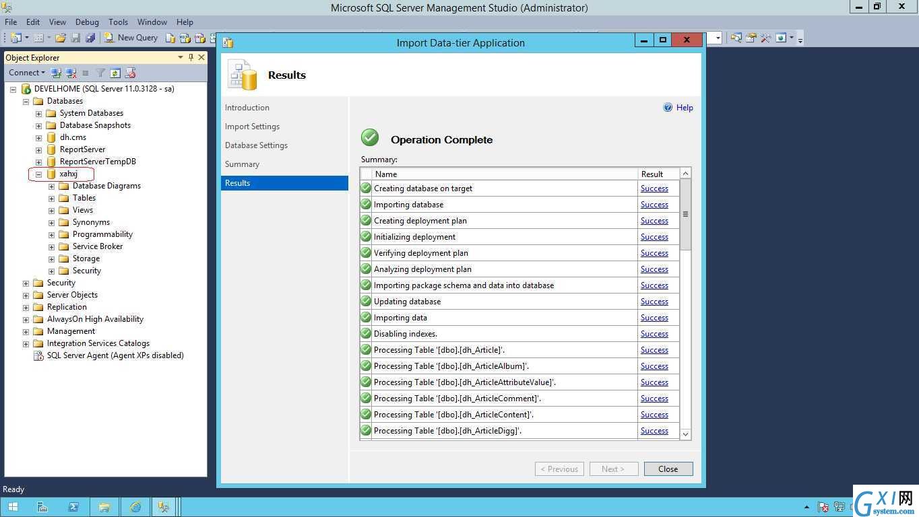Click the summary list scrollbar thumb
The image size is (919, 517).
[685, 215]
